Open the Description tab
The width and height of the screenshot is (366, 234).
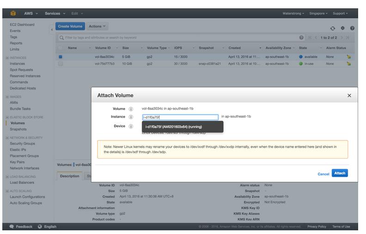[70, 176]
